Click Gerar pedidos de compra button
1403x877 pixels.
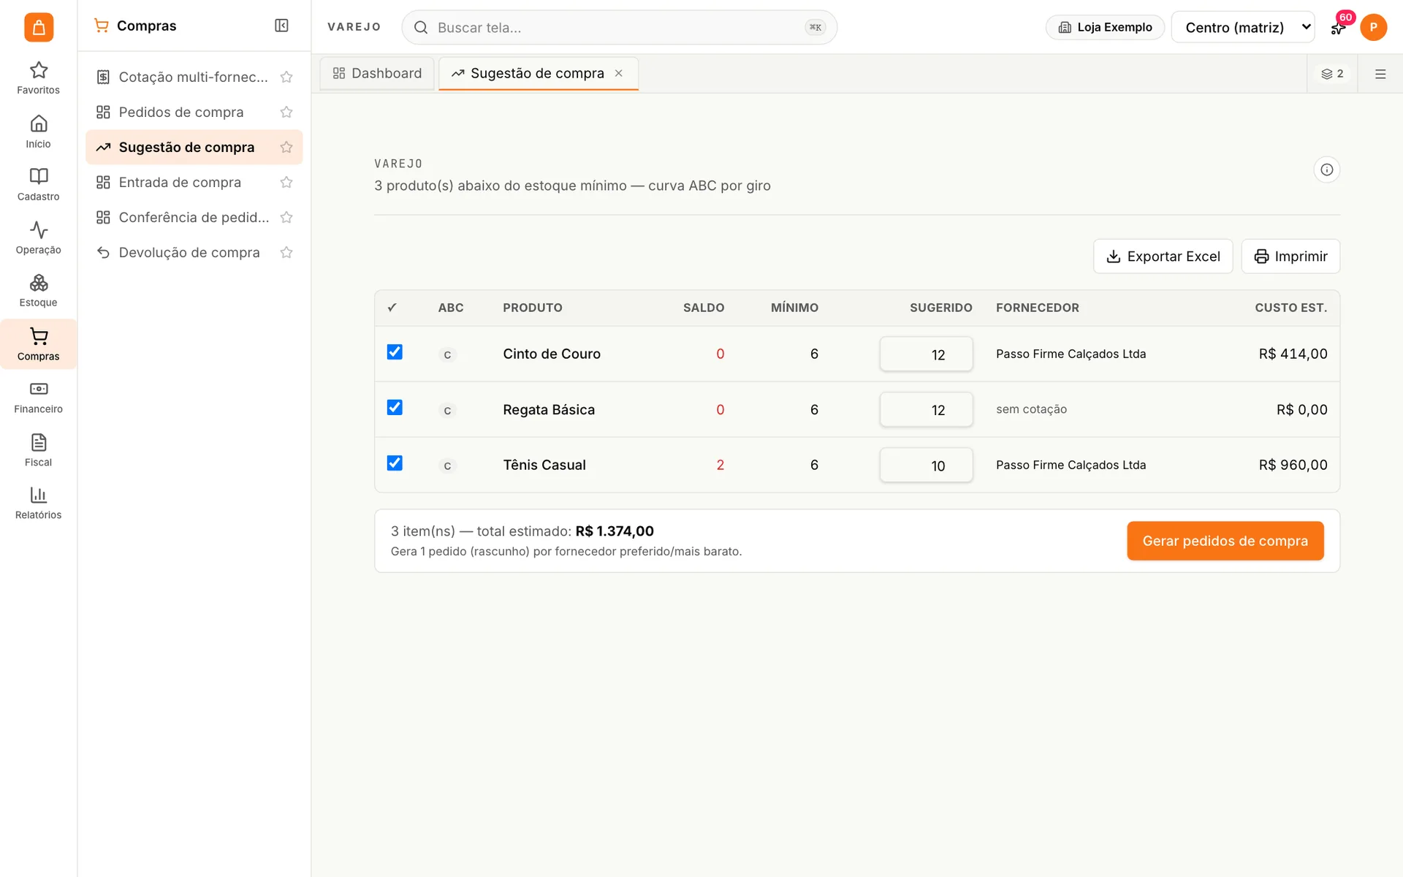point(1225,541)
